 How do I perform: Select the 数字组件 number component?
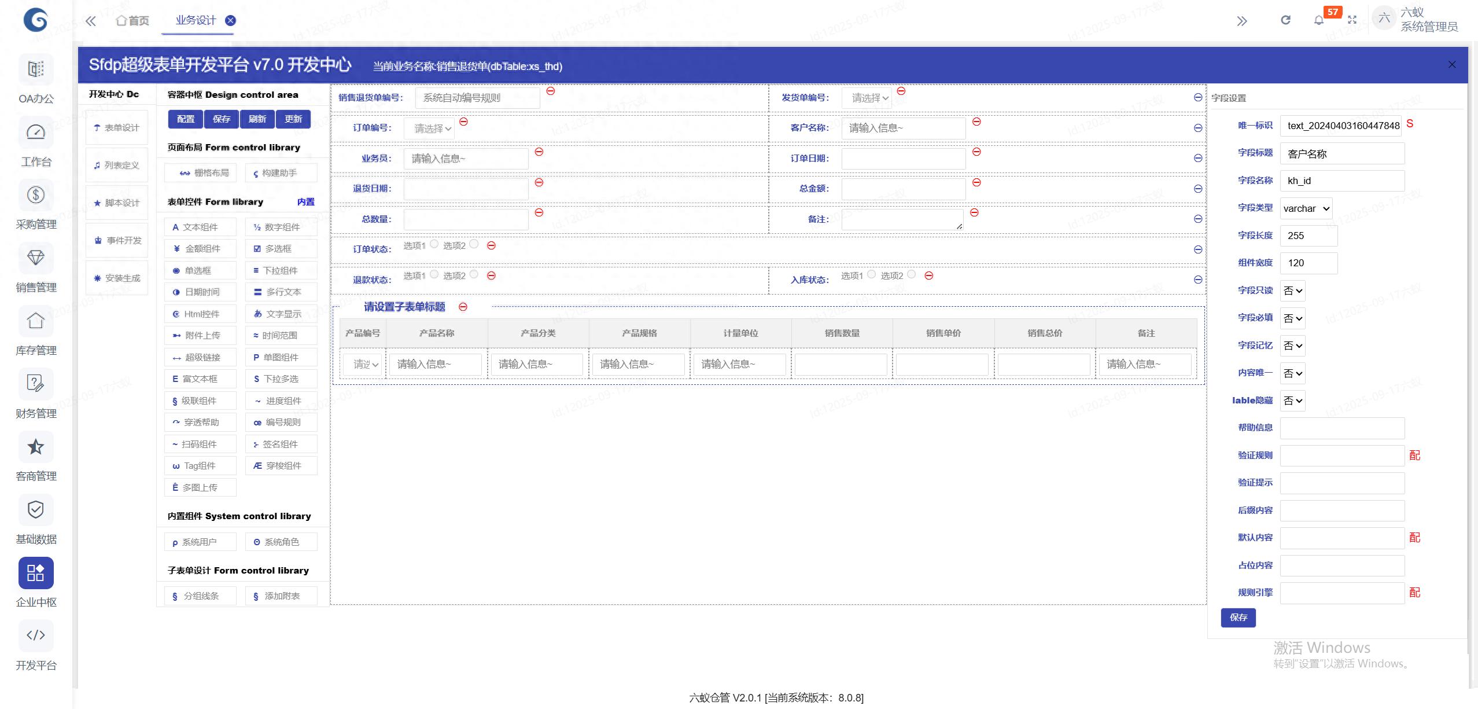[x=281, y=227]
